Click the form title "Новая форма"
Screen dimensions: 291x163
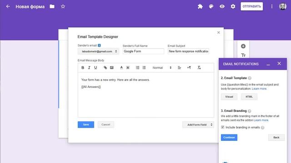[30, 7]
